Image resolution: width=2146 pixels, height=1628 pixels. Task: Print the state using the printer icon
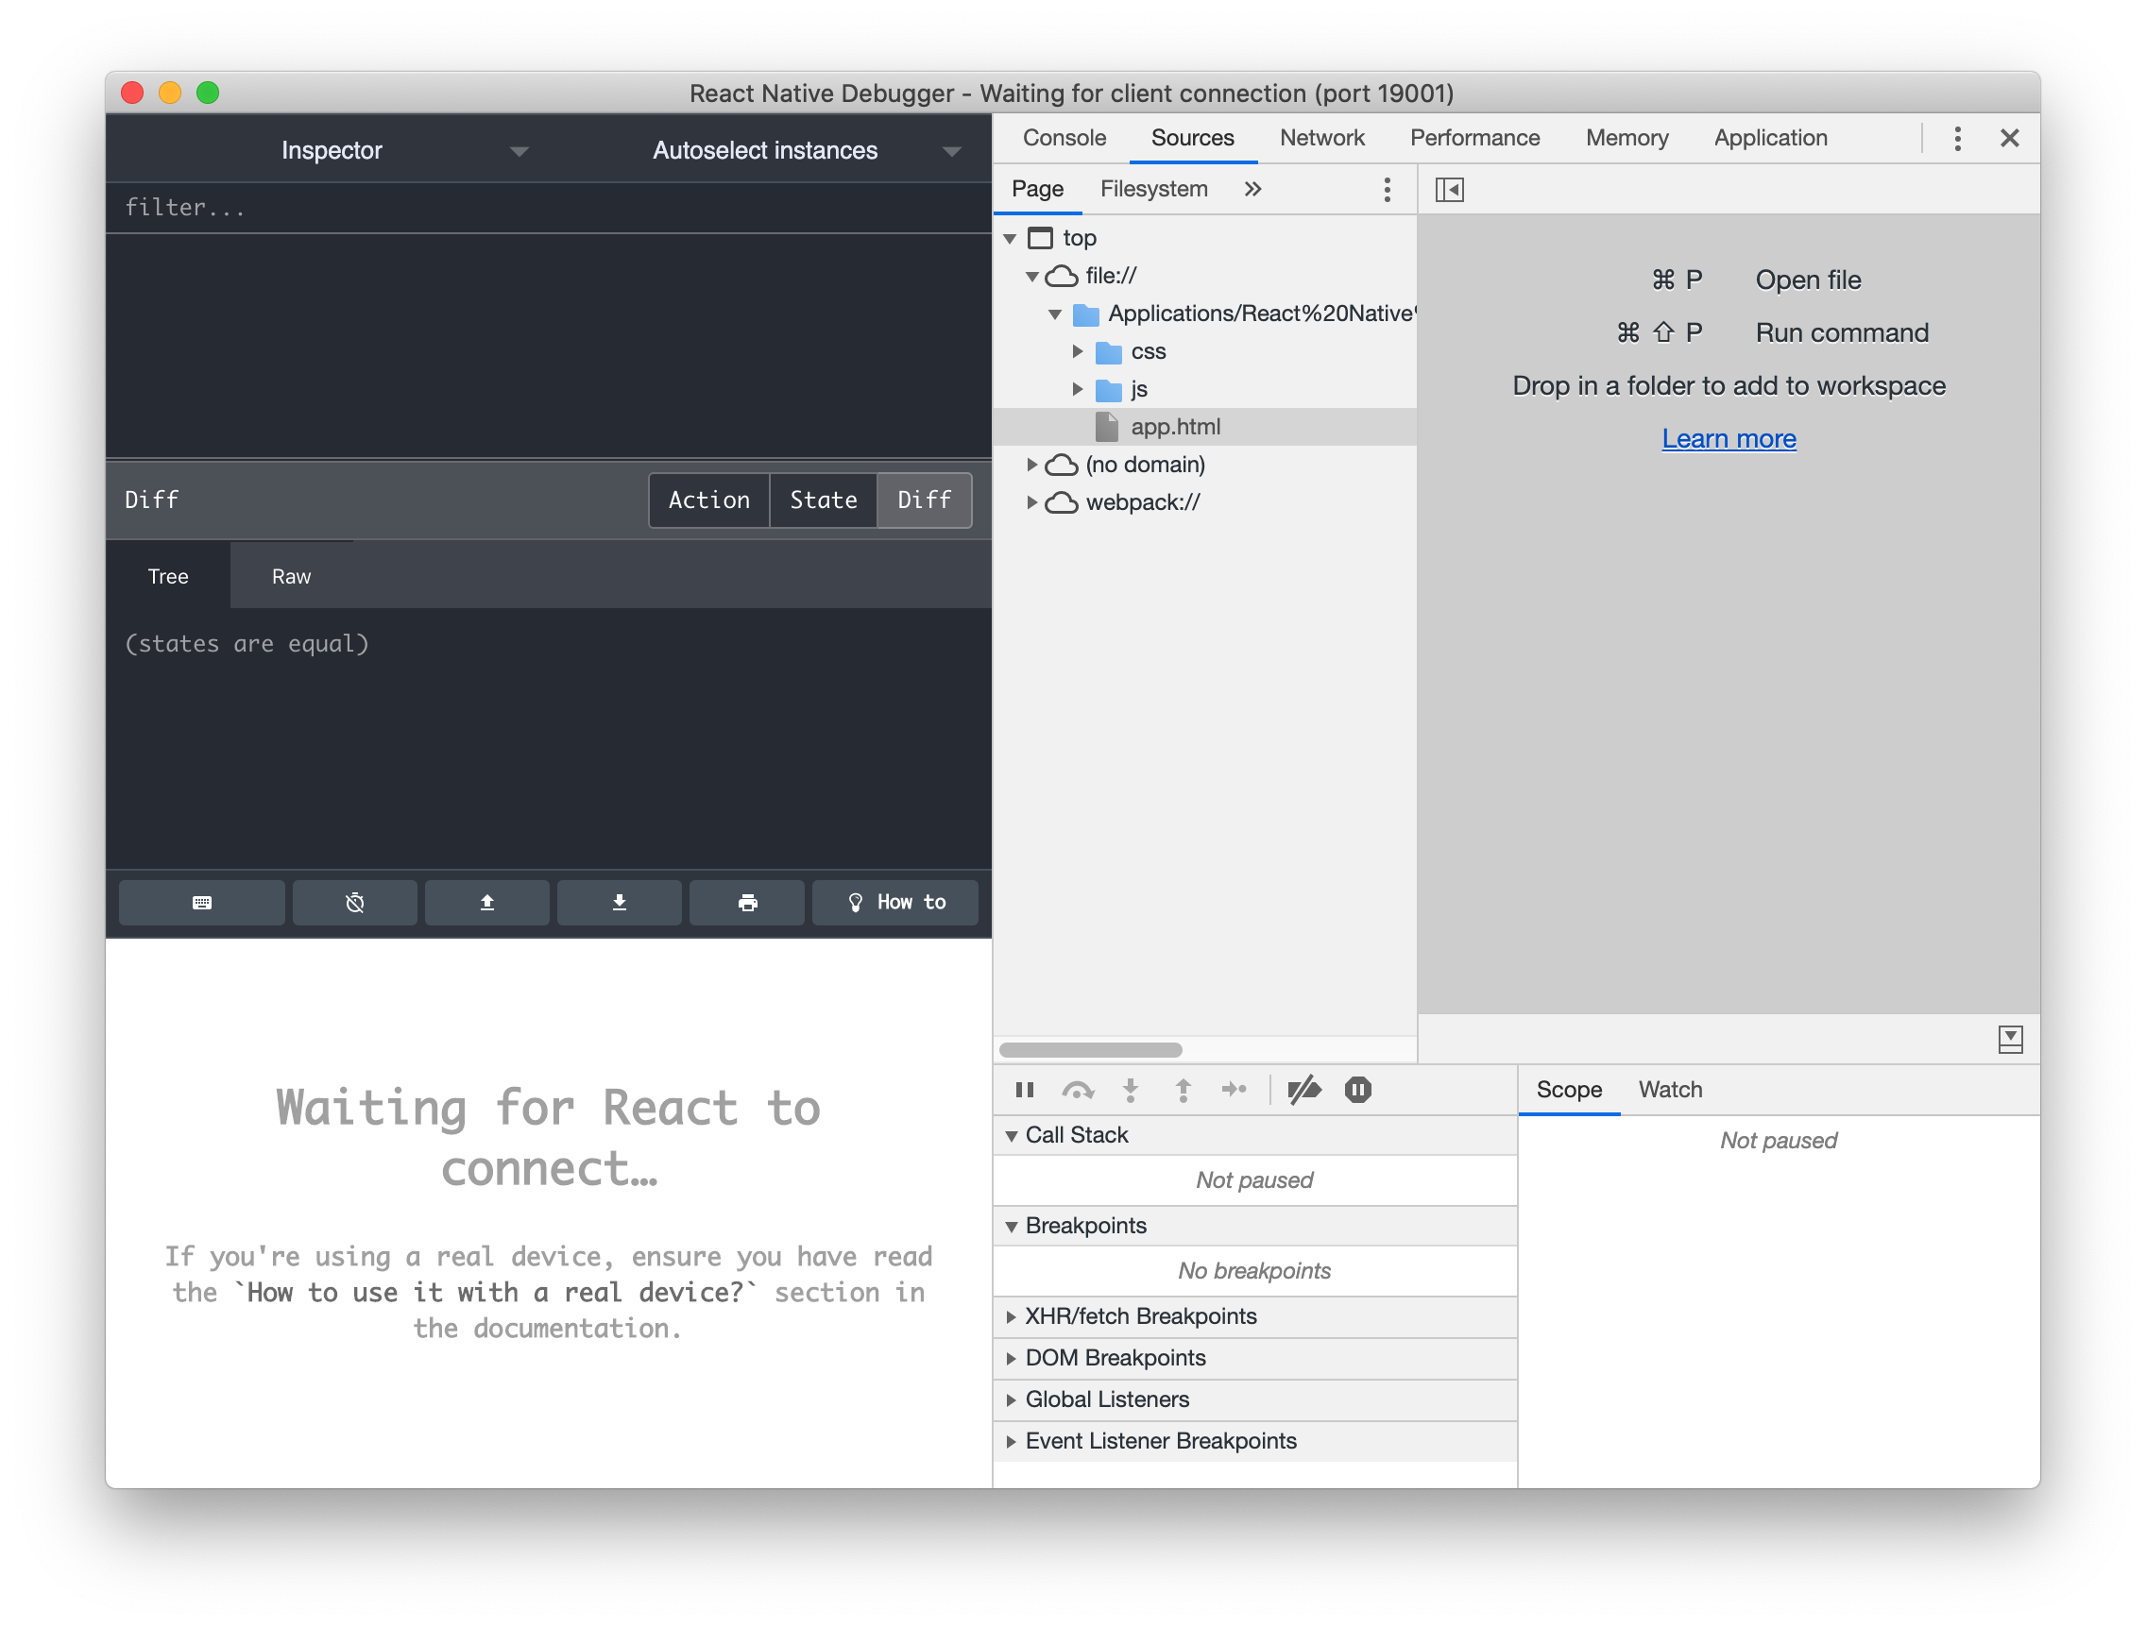tap(746, 902)
